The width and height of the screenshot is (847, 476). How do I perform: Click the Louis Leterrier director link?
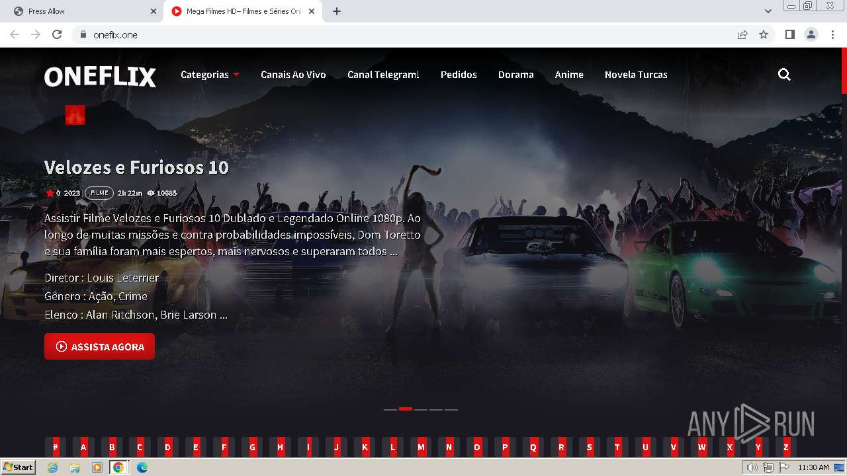123,278
